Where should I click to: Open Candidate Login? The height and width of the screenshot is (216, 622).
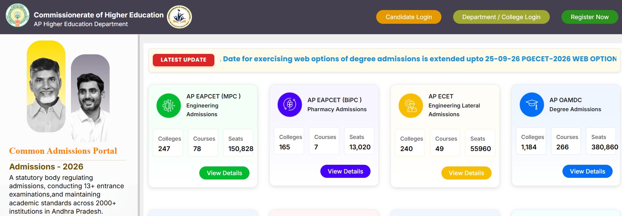409,17
